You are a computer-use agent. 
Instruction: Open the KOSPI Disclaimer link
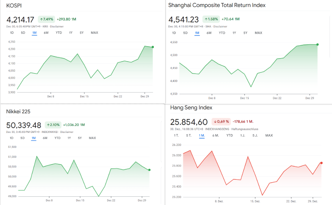[57, 26]
